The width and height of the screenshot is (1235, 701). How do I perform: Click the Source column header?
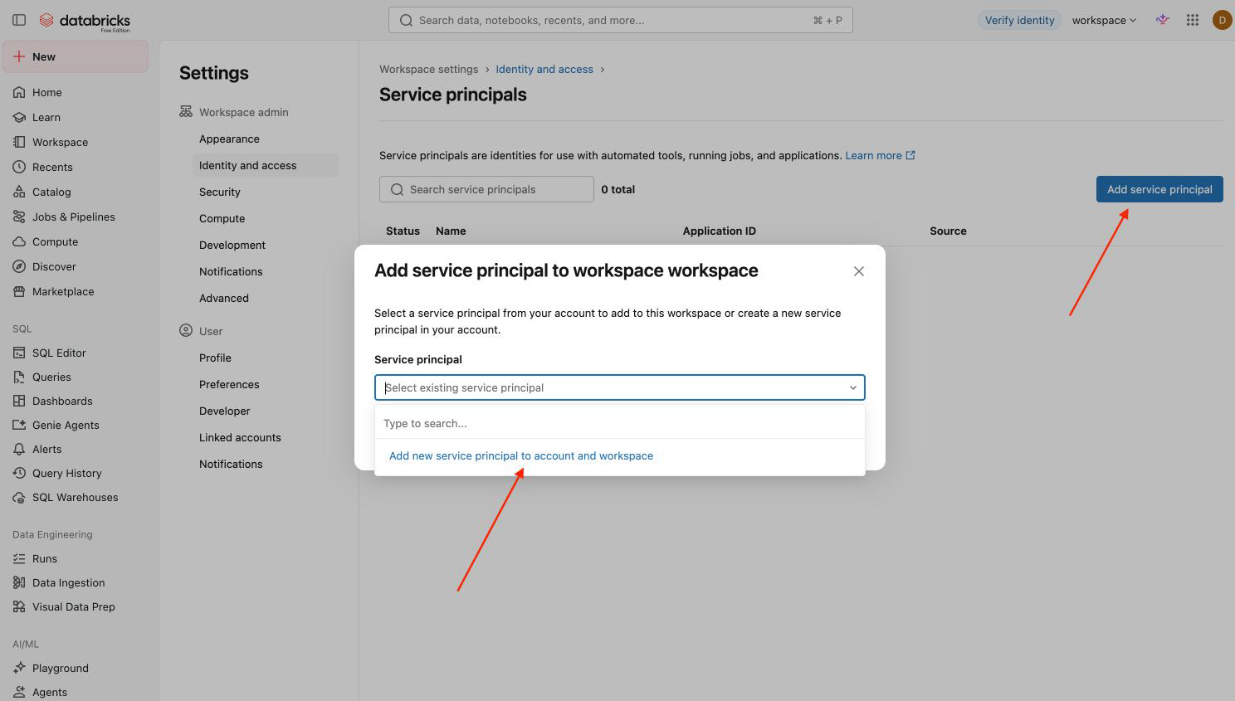tap(948, 231)
